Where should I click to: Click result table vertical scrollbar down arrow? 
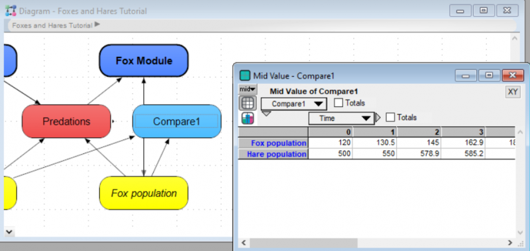point(521,233)
